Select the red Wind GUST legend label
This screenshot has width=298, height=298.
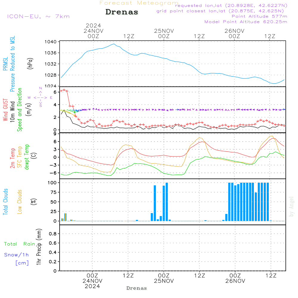(x=6, y=110)
